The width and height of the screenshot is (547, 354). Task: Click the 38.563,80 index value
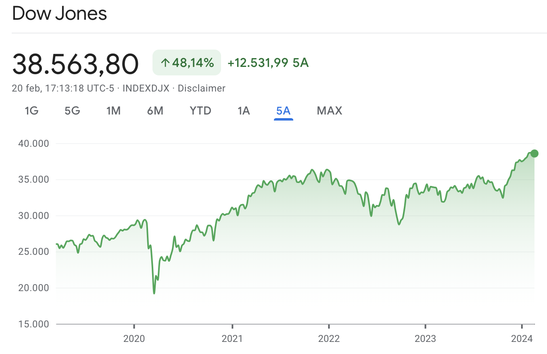point(75,64)
